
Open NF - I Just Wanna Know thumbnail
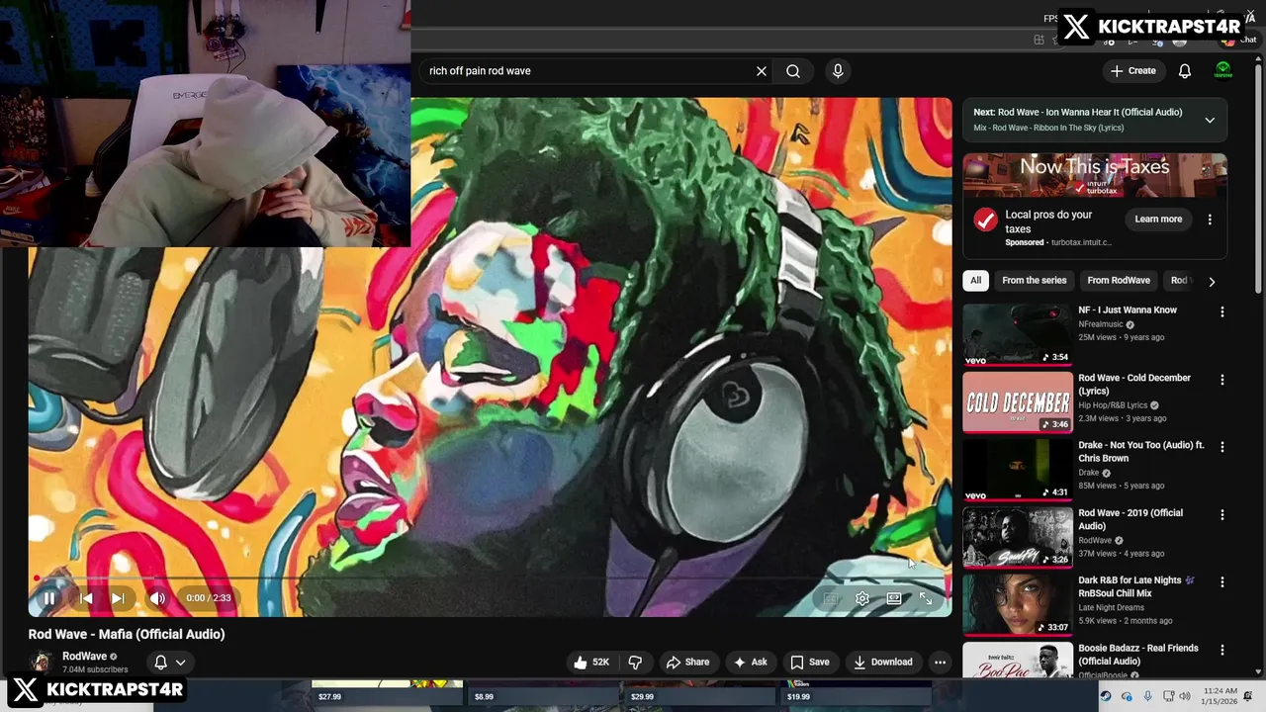(x=1018, y=334)
